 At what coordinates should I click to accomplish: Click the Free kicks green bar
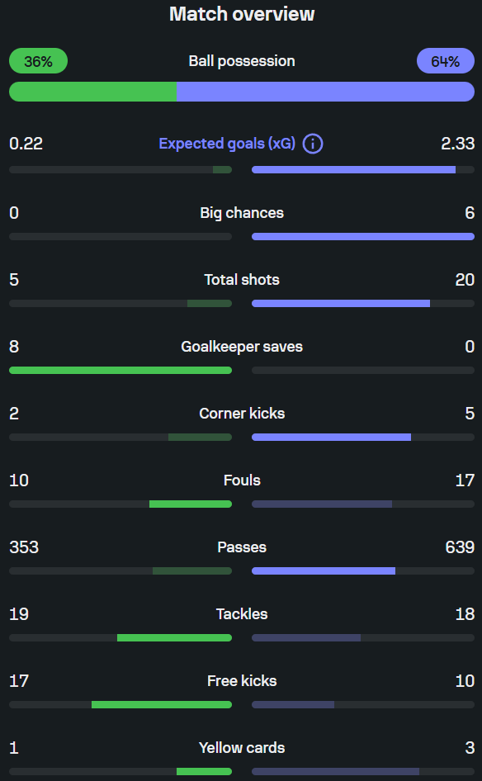point(162,705)
